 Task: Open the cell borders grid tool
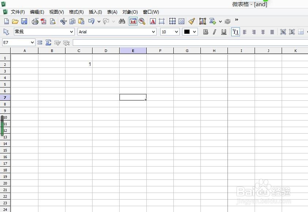tap(172, 21)
